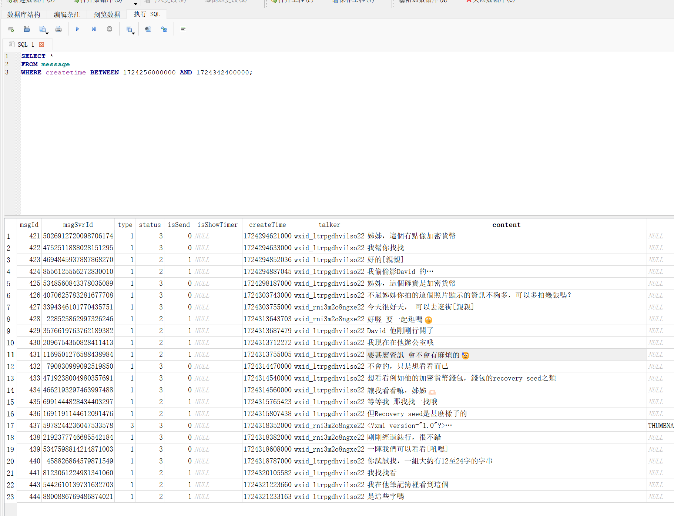This screenshot has height=516, width=674.
Task: Stop the running SQL execution
Action: click(x=110, y=29)
